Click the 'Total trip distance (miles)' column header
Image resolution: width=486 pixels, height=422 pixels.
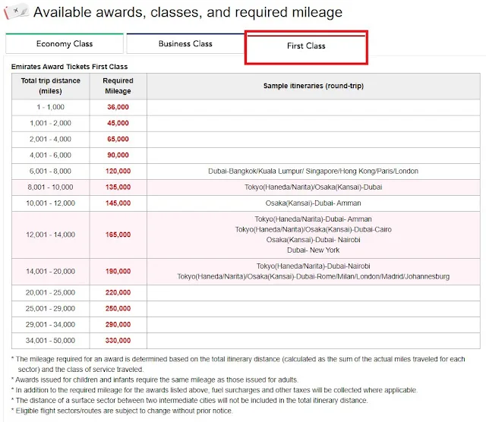coord(51,86)
